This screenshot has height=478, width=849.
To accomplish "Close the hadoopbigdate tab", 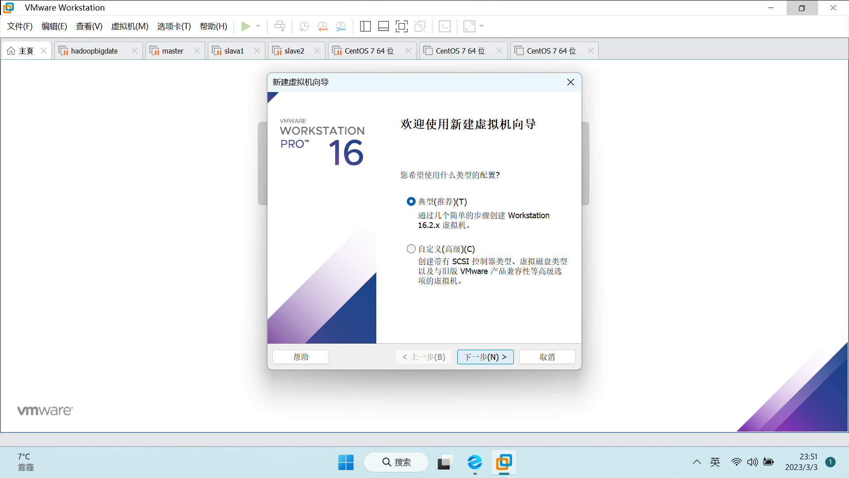I will pos(134,51).
